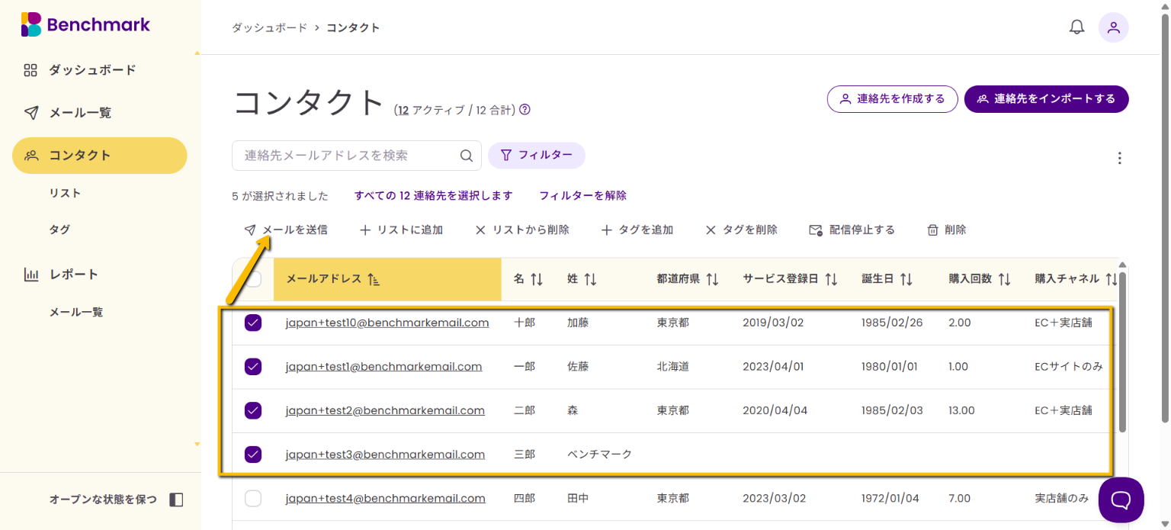Open the user profile avatar
The image size is (1171, 530).
(x=1113, y=27)
